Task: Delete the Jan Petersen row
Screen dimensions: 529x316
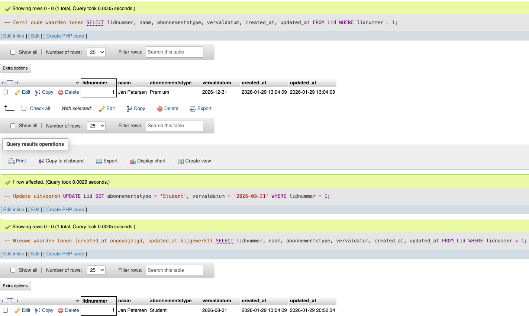Action: [68, 92]
